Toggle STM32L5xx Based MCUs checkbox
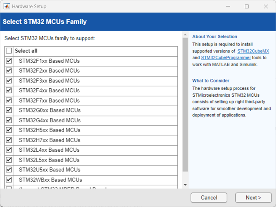Screen dimensions: 276x207 tap(9, 160)
